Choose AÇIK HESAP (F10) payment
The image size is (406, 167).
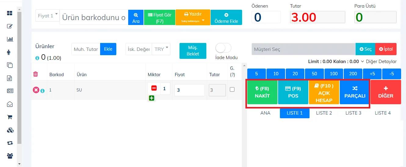pos(324,92)
